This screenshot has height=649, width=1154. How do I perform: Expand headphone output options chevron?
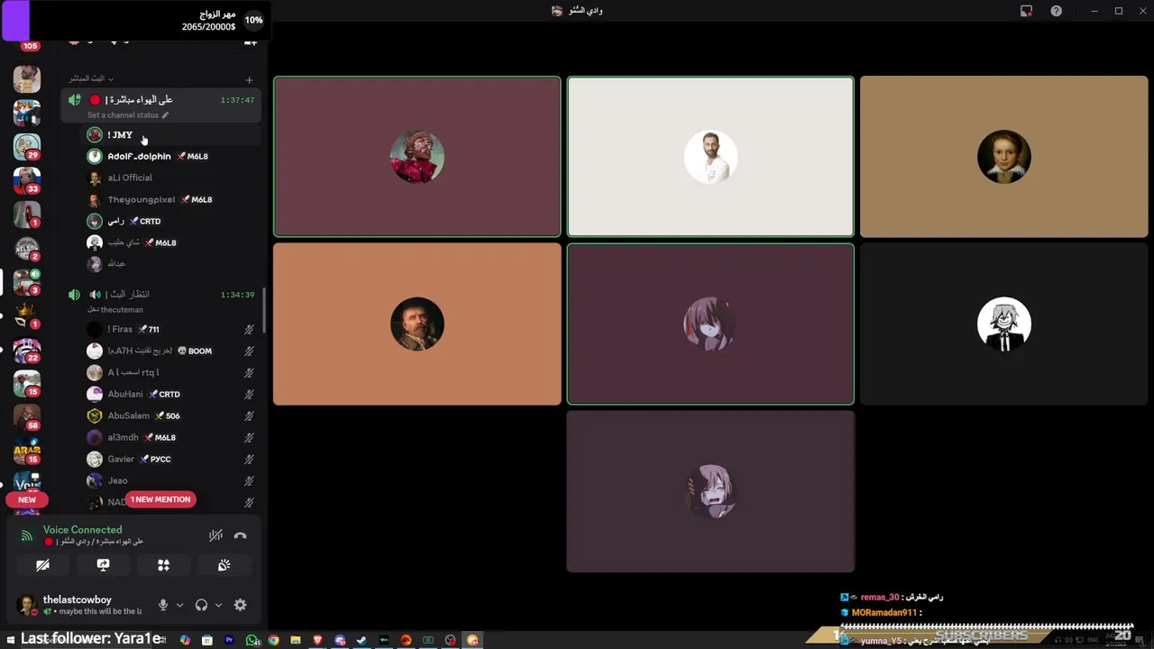(x=217, y=605)
